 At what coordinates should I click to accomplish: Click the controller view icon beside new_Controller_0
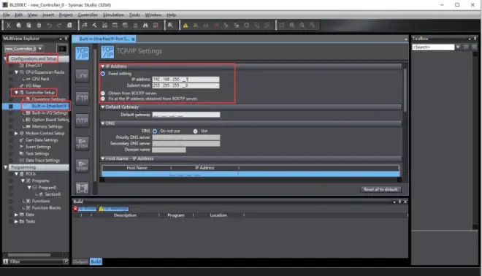(62, 49)
